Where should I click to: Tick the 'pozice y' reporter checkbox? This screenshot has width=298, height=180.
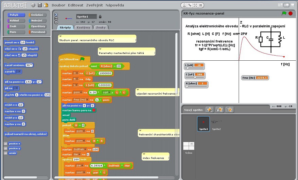(5, 148)
